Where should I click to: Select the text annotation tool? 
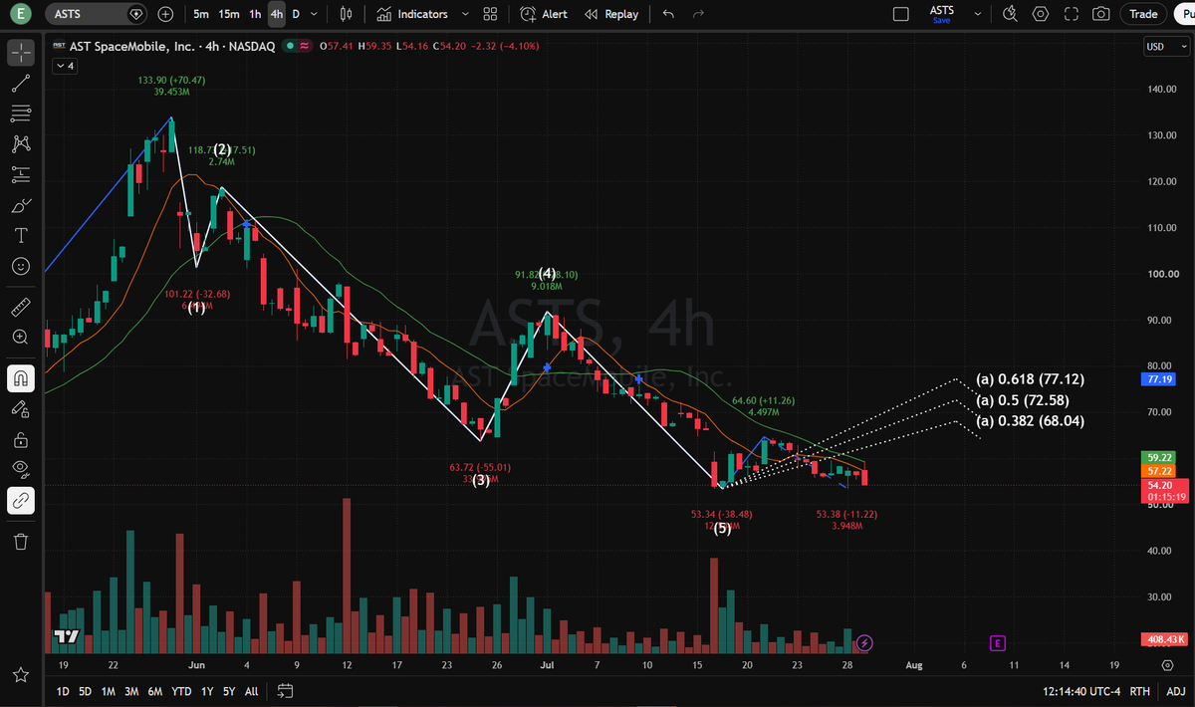(21, 236)
